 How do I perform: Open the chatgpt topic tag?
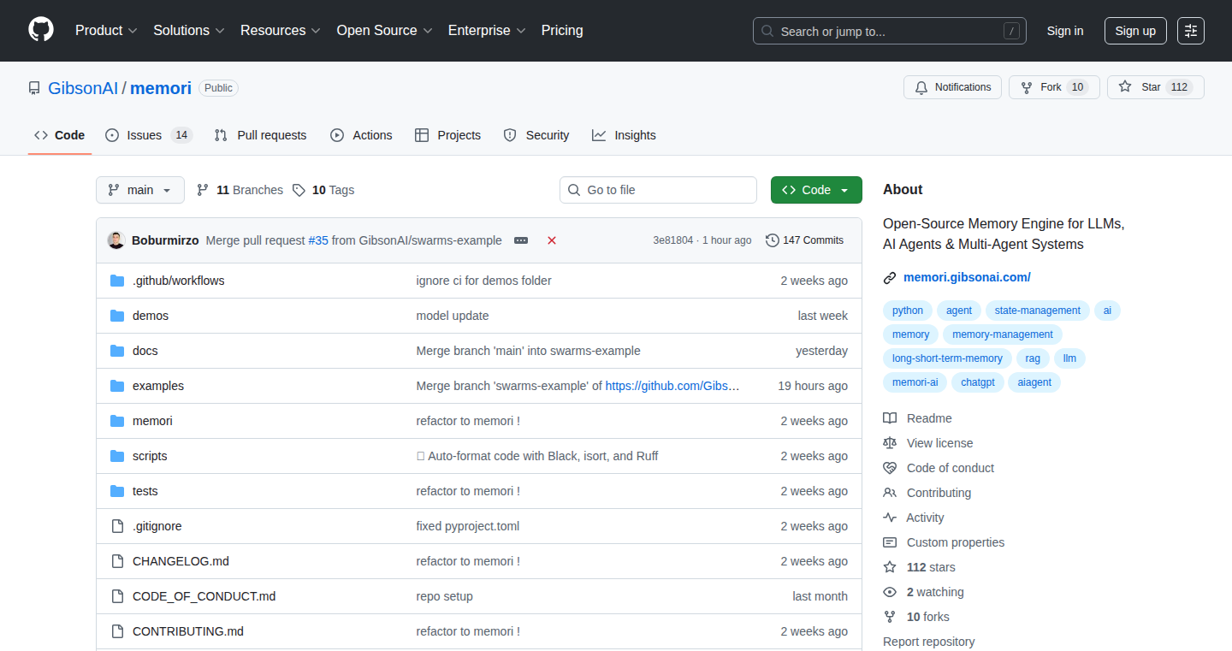click(978, 382)
